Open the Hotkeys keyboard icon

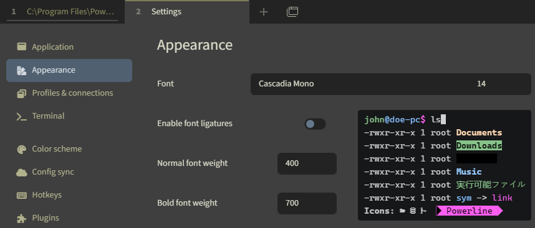click(x=21, y=195)
